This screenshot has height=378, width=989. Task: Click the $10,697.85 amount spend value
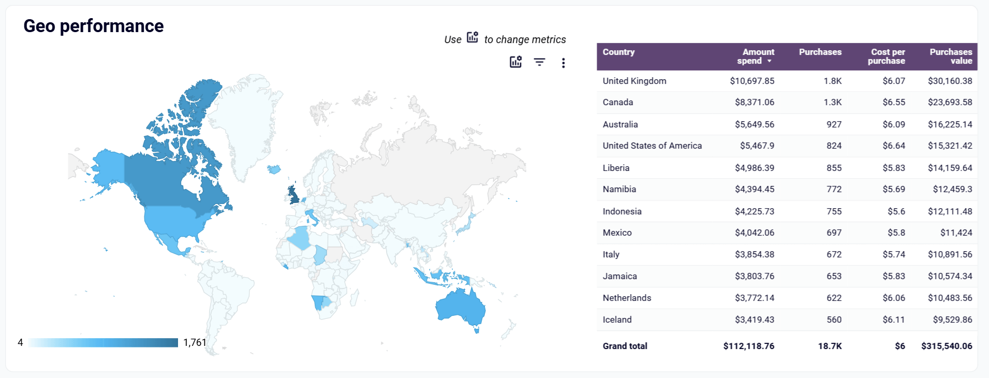point(752,81)
